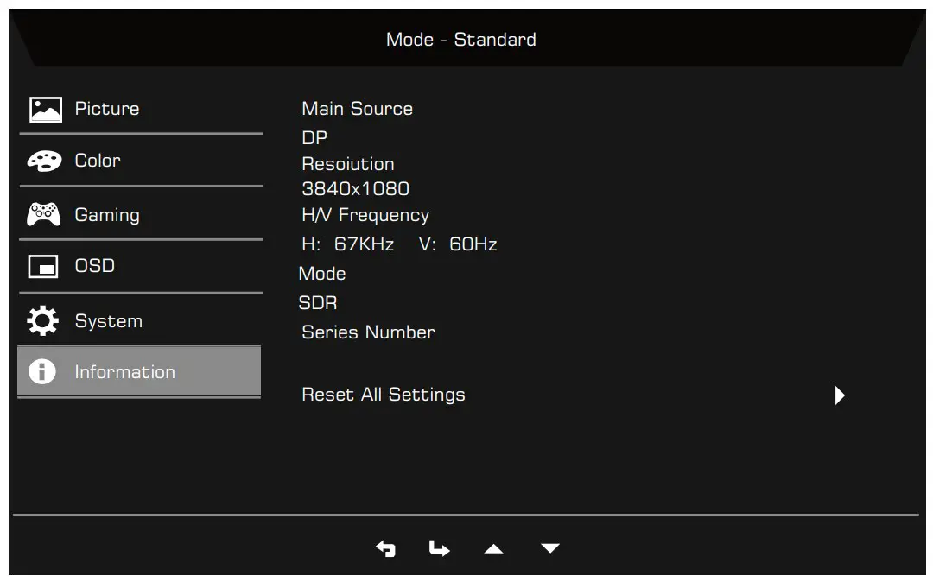This screenshot has width=933, height=582.
Task: Expand Reset All Settings right arrow
Action: pyautogui.click(x=840, y=395)
